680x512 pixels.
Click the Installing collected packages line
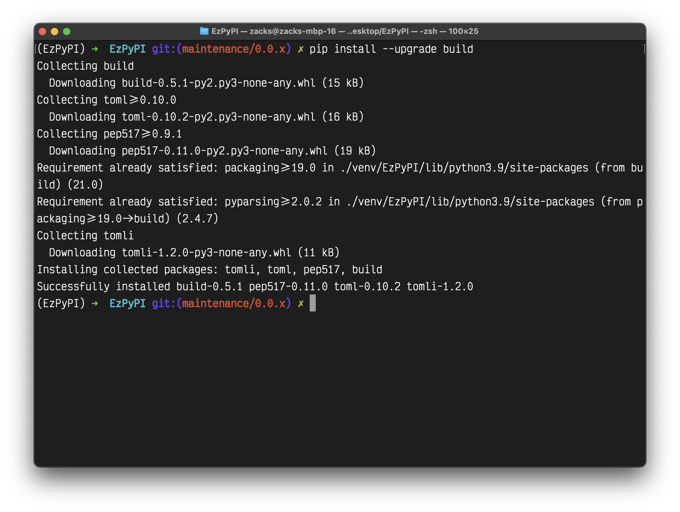point(209,270)
